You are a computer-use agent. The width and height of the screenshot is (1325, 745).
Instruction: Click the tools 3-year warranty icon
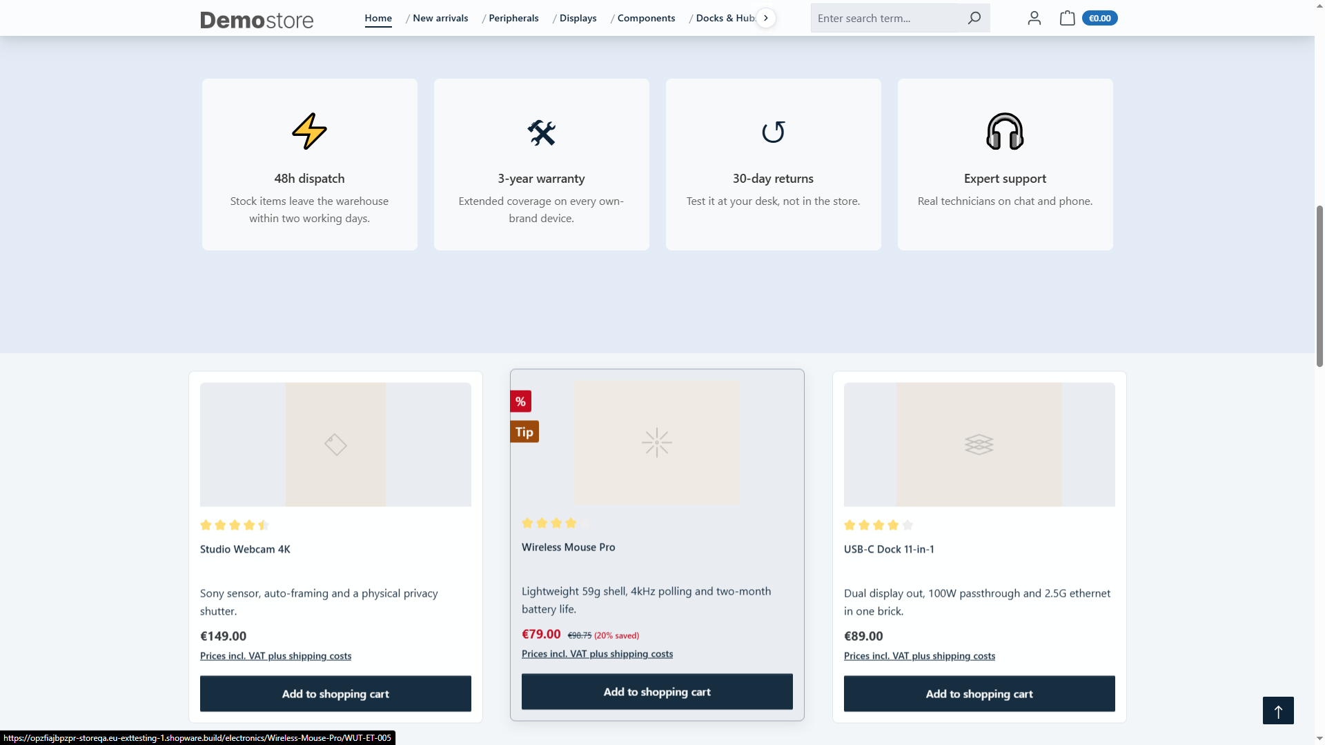point(541,132)
